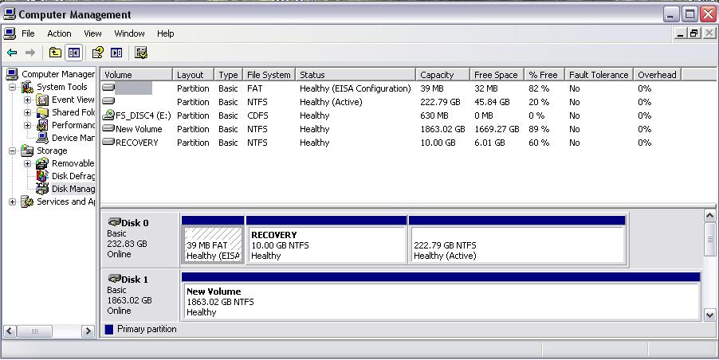The image size is (719, 360).
Task: Open the File menu
Action: click(x=28, y=33)
